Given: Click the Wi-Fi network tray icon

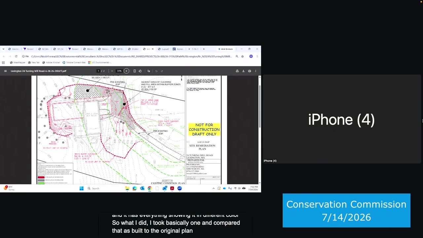Looking at the screenshot, I should [x=235, y=188].
